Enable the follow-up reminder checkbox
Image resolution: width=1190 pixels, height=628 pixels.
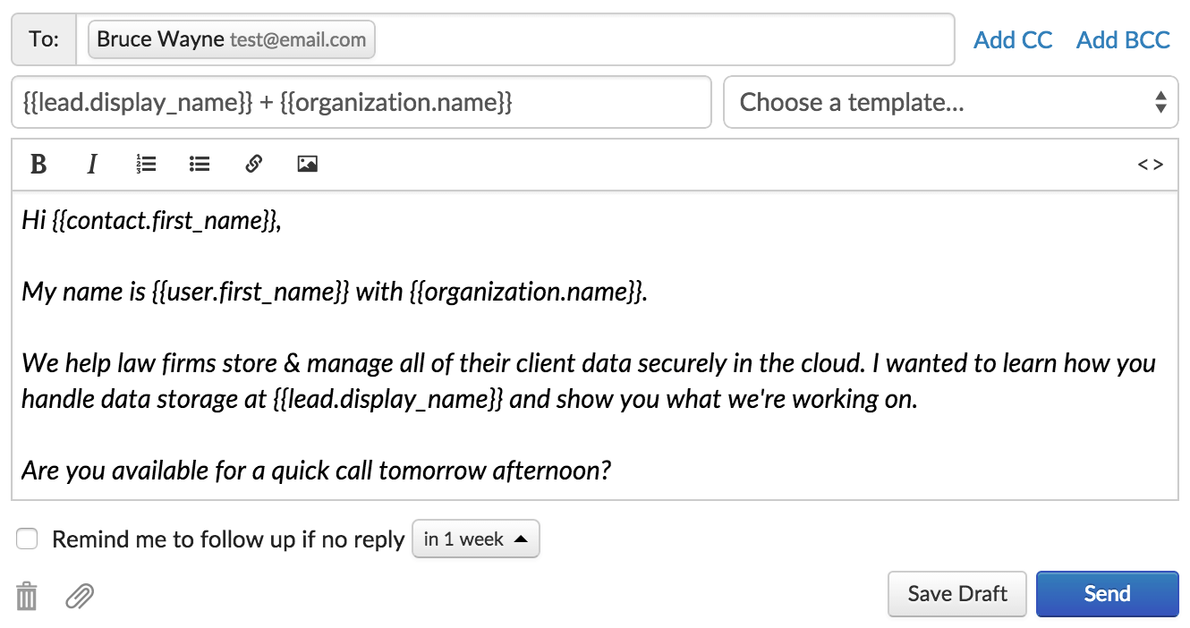[28, 539]
